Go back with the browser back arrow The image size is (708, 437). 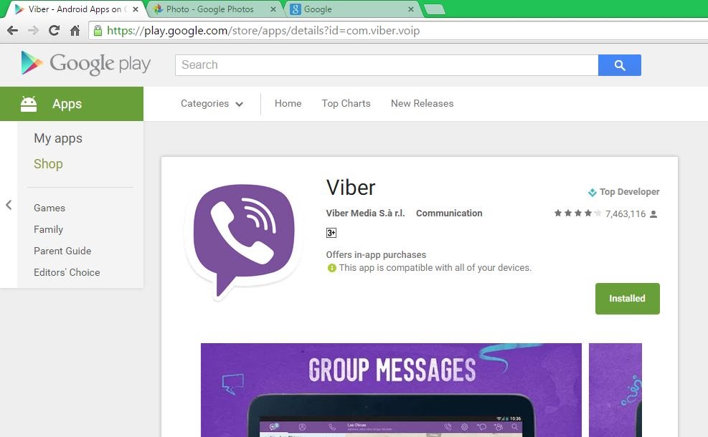point(12,31)
